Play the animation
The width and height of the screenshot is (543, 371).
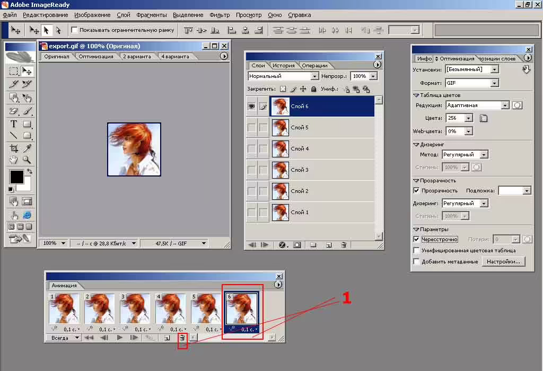click(x=119, y=338)
